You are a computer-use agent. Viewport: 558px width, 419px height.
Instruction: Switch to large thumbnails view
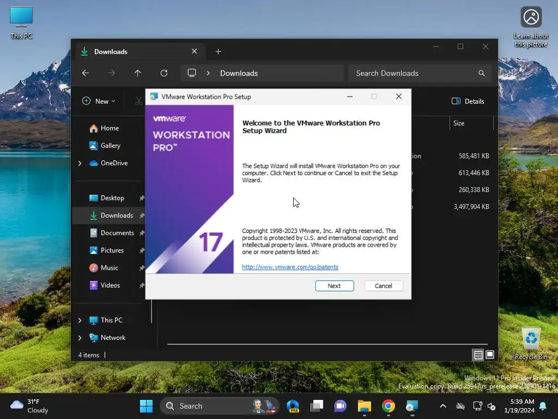coord(490,355)
